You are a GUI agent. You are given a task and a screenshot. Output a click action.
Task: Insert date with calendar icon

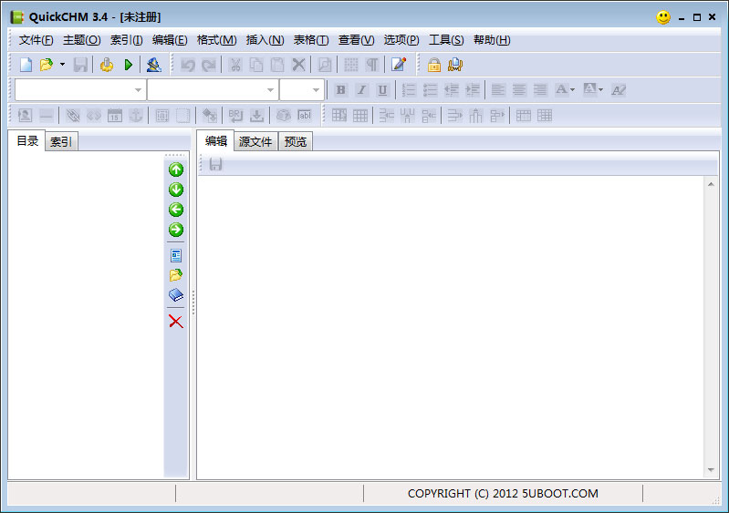tap(115, 116)
